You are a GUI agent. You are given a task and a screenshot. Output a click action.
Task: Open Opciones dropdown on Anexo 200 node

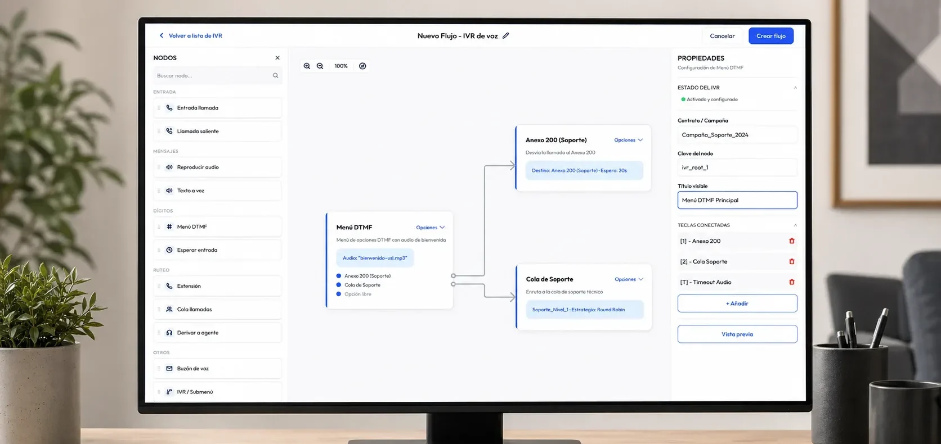[629, 140]
